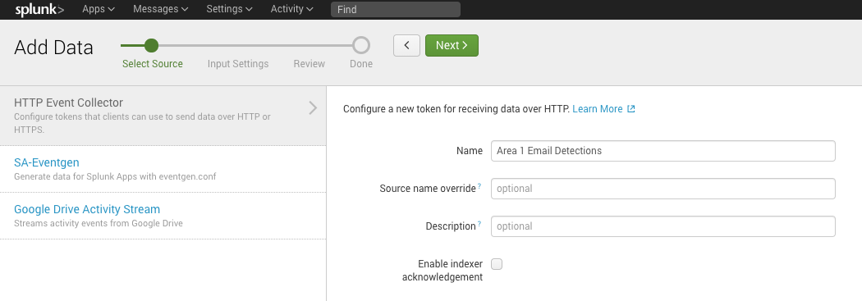The height and width of the screenshot is (301, 862).
Task: Select HTTP Event Collector source
Action: point(163,116)
